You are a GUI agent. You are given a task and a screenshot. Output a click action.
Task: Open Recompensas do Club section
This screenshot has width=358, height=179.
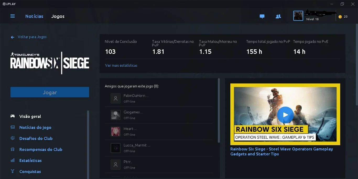coord(41,149)
